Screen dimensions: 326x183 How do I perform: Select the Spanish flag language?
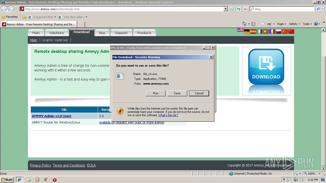253,32
